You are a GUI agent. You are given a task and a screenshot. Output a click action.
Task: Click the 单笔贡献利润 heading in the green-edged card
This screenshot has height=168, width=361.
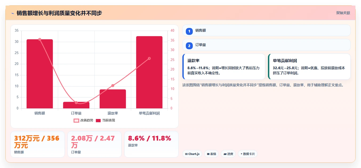point(285,61)
